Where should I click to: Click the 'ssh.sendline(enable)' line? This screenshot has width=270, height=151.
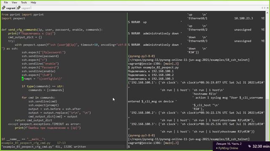[x=38, y=71]
